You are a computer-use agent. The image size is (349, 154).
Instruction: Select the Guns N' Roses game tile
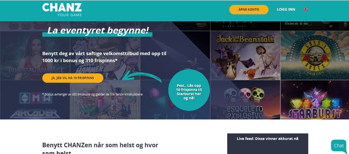coord(315,55)
